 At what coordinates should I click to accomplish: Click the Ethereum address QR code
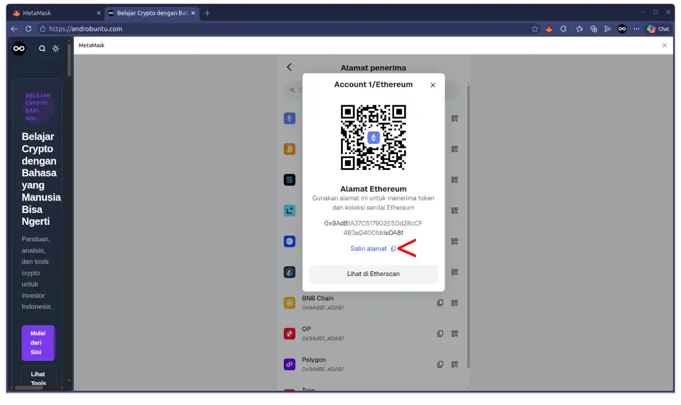click(373, 137)
